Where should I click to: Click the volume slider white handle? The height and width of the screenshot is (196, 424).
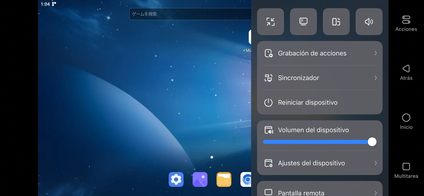click(372, 142)
